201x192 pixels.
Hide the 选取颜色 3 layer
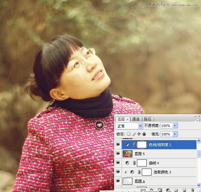coord(118,172)
